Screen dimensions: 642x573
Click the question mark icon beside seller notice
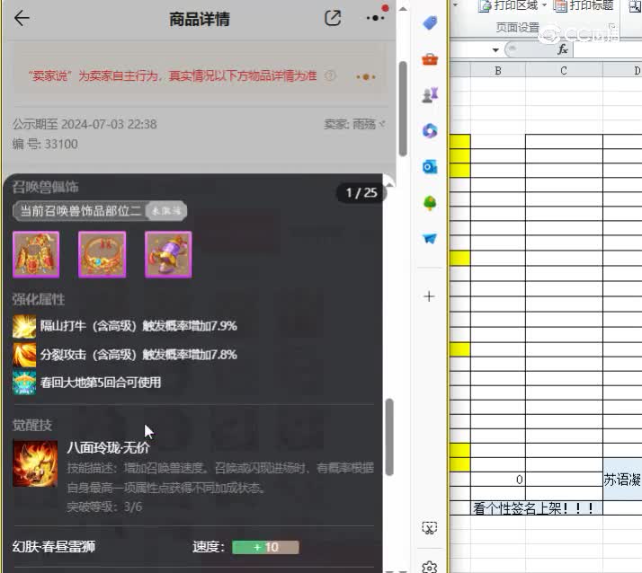pos(330,75)
